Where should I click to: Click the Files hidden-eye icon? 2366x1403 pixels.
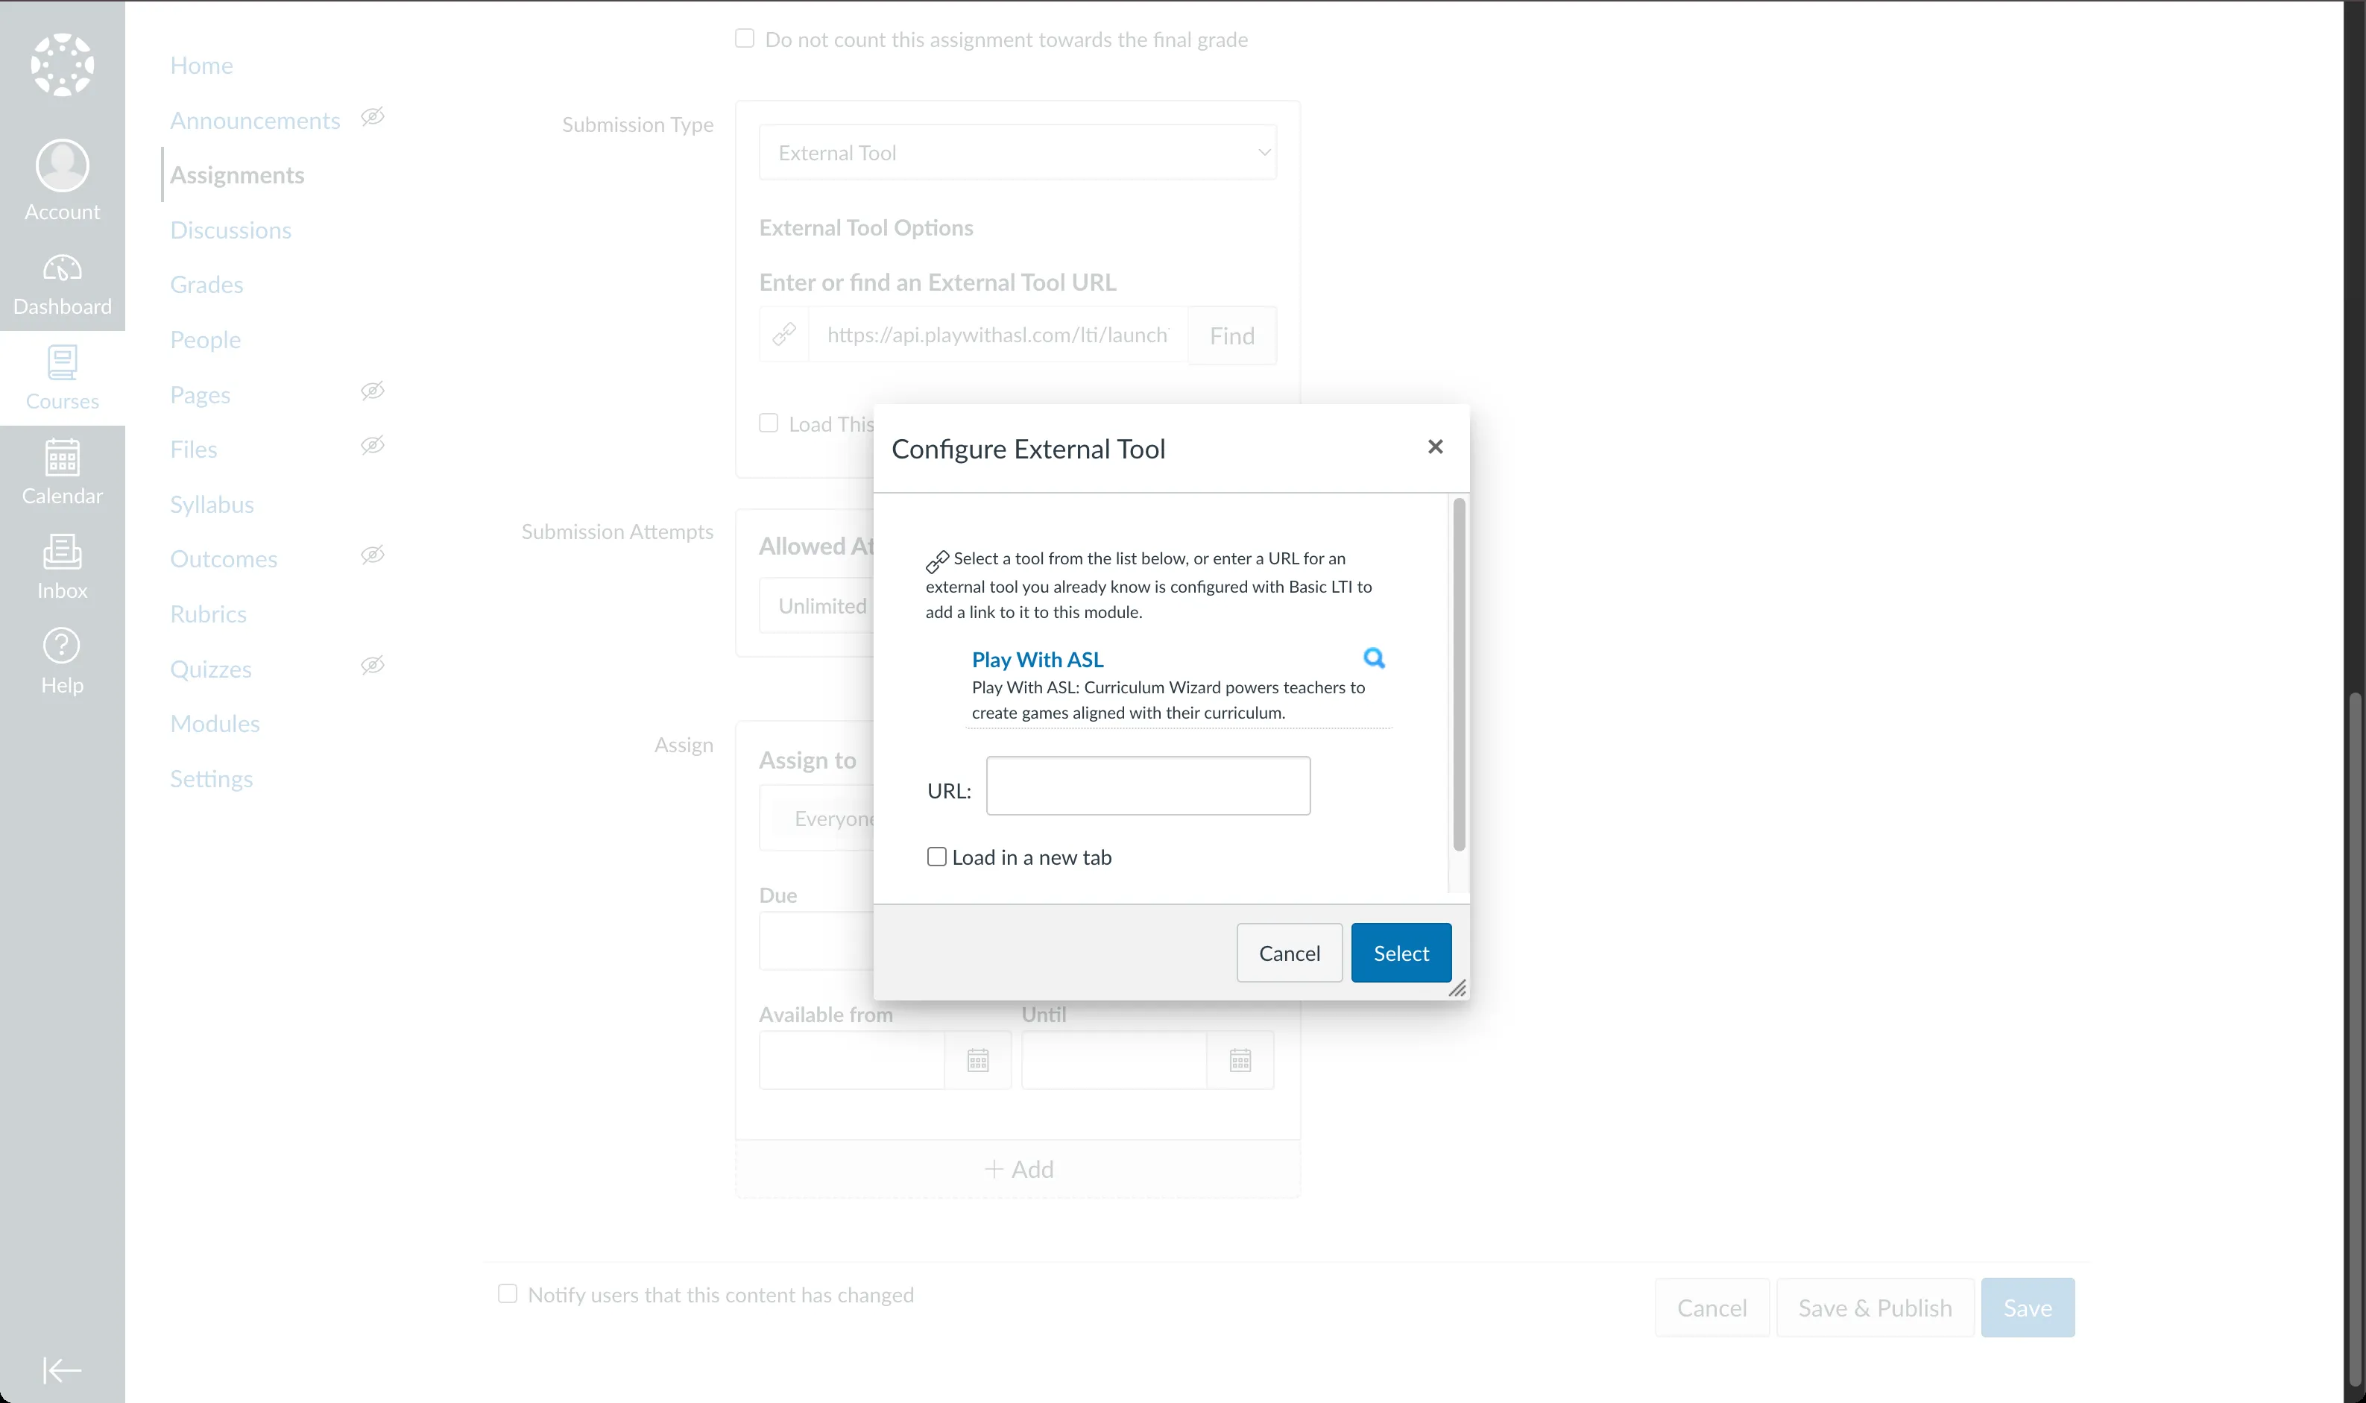pos(373,447)
